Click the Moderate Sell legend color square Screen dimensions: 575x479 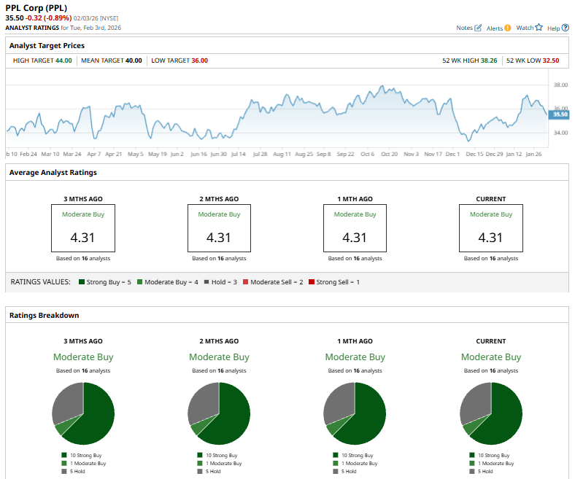[x=245, y=282]
